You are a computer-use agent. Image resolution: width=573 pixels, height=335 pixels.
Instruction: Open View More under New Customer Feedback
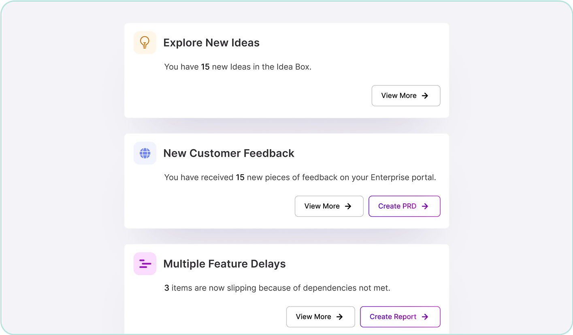(329, 206)
